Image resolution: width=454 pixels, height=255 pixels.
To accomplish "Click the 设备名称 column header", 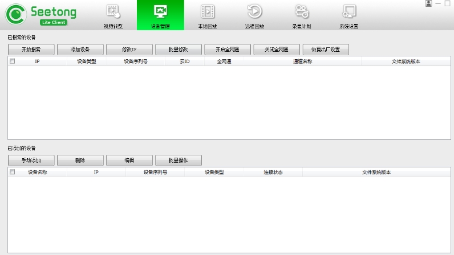I will pyautogui.click(x=37, y=172).
